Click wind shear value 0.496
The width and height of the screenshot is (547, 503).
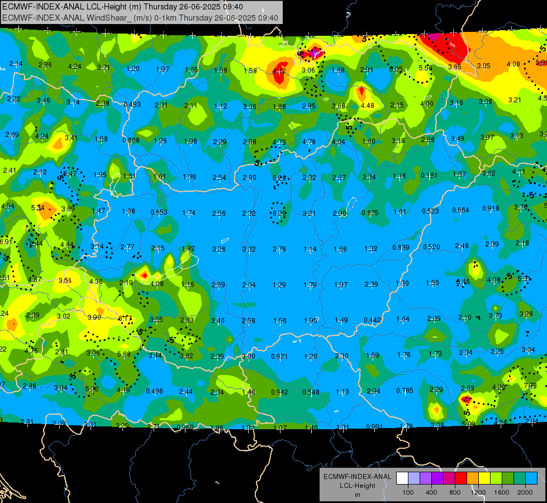point(155,391)
